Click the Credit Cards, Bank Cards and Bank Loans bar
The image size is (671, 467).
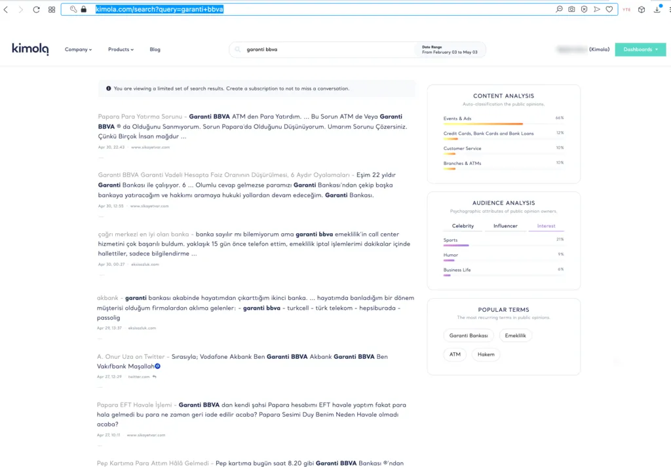[x=504, y=139]
